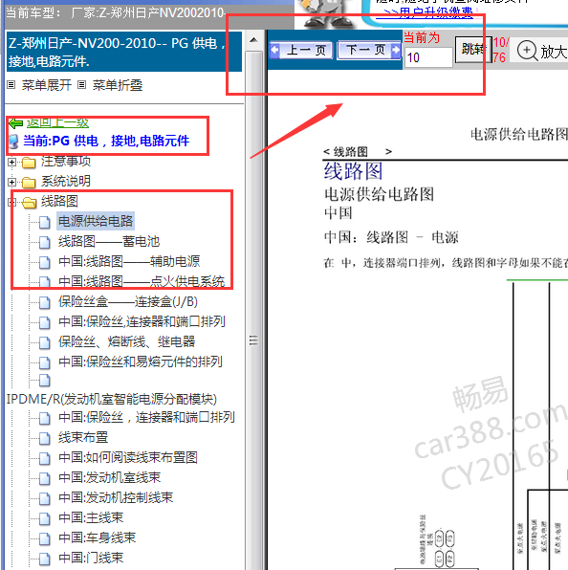This screenshot has height=570, width=568.
Task: Click the blue 线路图 heading in document
Action: click(353, 171)
